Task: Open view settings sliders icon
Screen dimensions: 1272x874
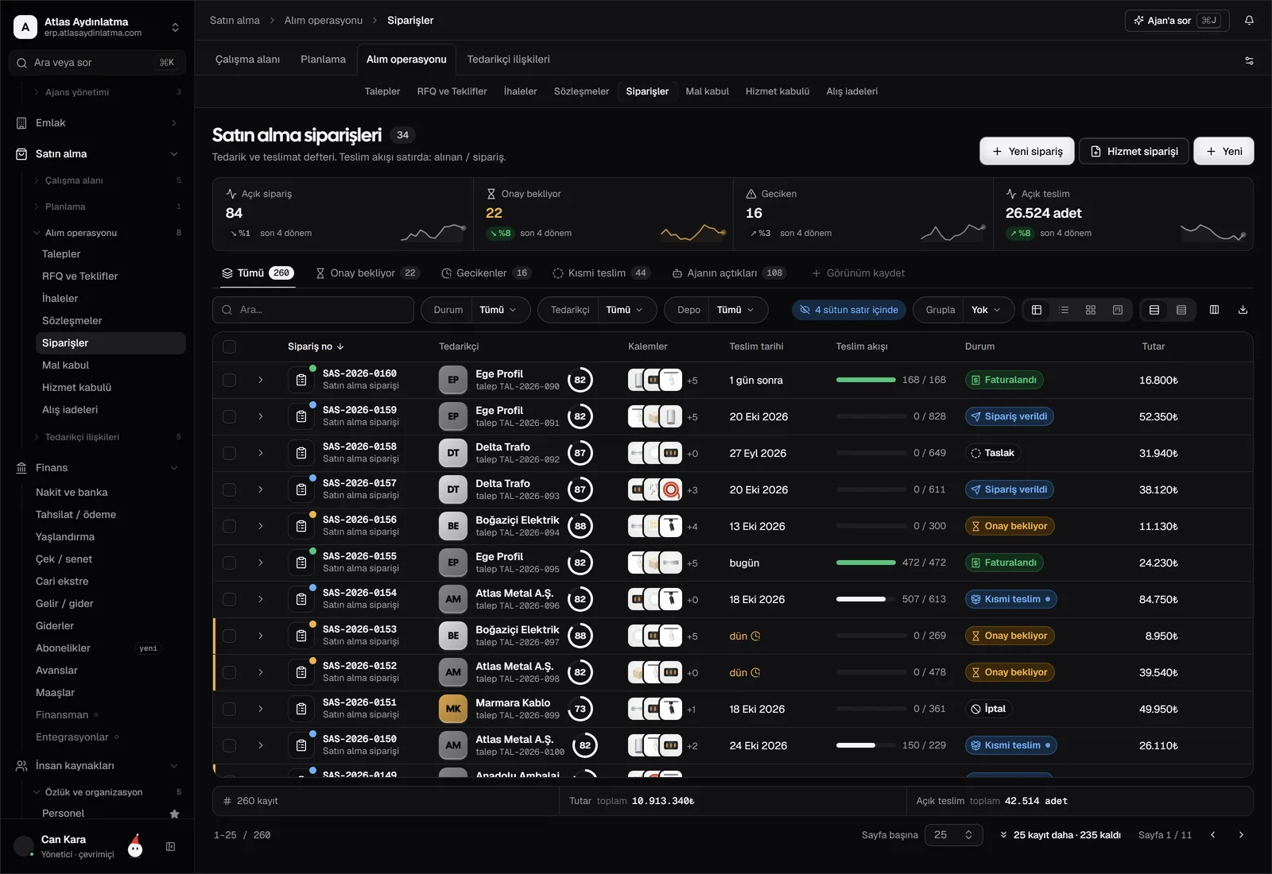Action: (x=1249, y=60)
